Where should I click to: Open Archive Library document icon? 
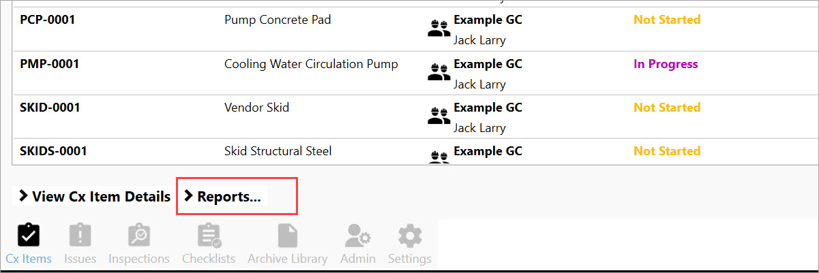287,236
